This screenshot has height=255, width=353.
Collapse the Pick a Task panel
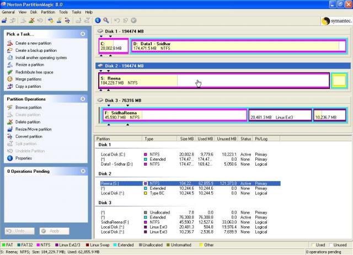[x=83, y=34]
